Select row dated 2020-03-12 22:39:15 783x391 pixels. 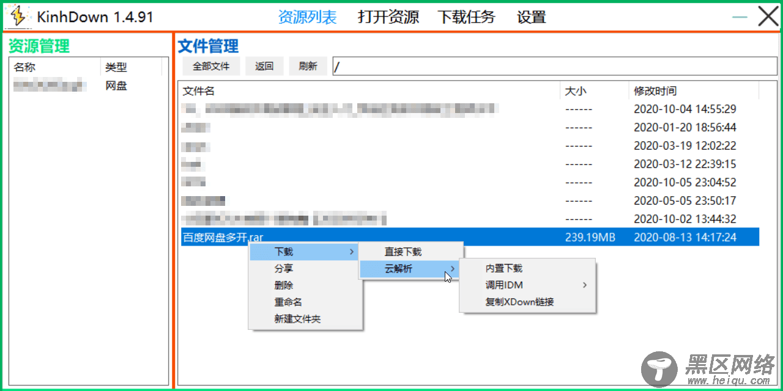[469, 164]
